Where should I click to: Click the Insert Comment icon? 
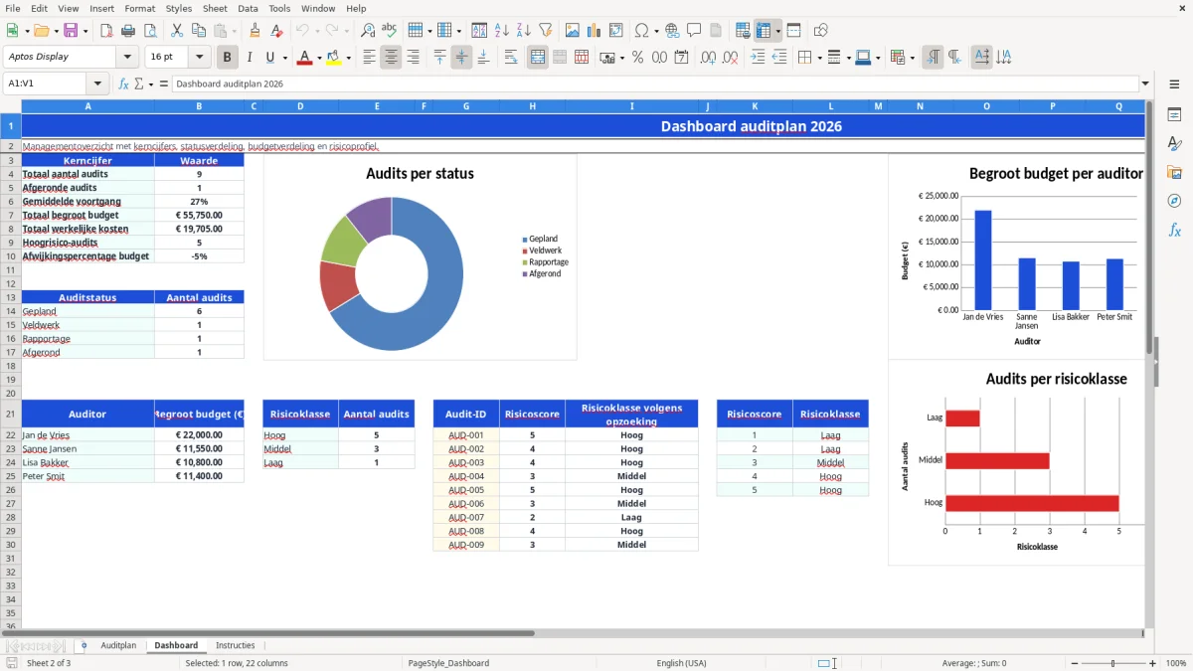coord(694,31)
